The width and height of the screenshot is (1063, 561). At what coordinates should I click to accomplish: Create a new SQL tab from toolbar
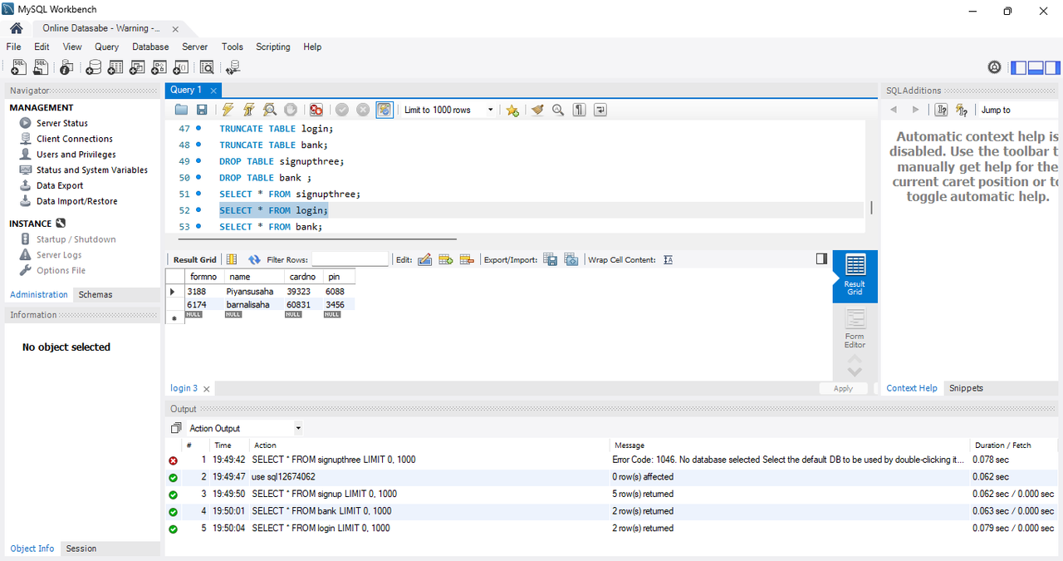pos(18,67)
